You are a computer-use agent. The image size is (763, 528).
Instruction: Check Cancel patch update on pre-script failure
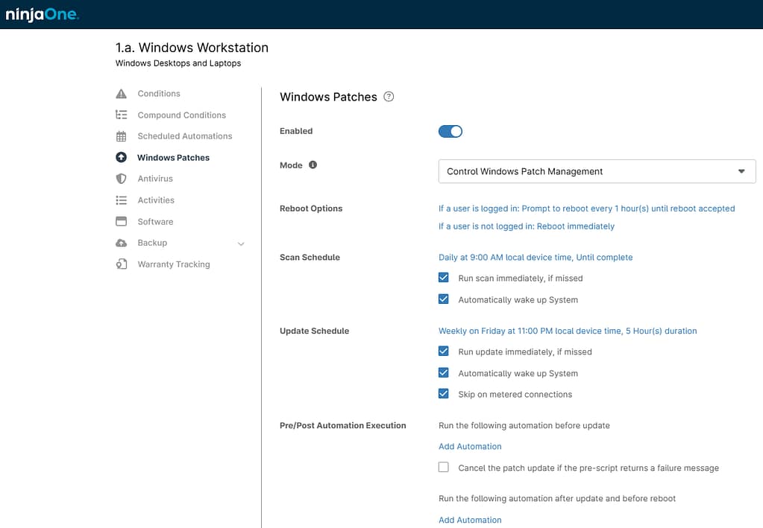tap(443, 467)
